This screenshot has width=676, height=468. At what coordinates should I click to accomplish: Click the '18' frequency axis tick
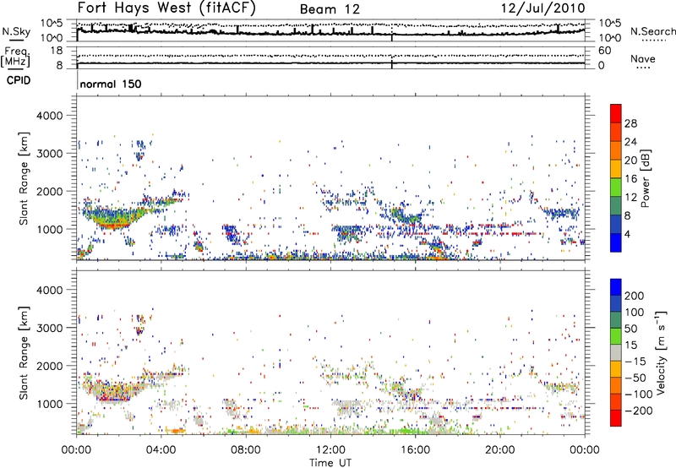57,51
